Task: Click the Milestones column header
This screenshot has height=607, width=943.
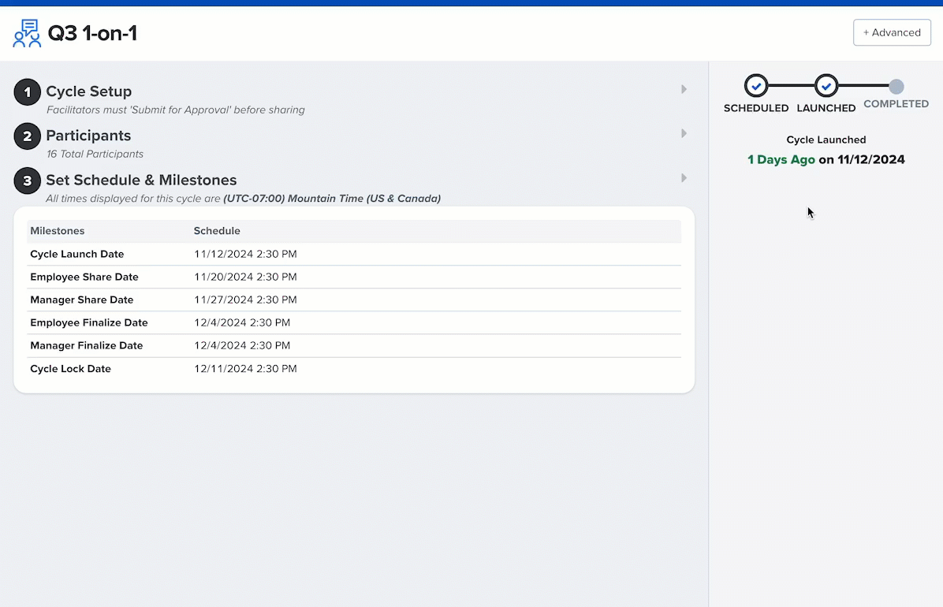Action: point(58,231)
